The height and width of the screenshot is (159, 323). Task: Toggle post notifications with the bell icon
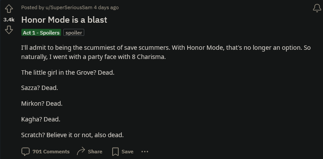tap(317, 8)
